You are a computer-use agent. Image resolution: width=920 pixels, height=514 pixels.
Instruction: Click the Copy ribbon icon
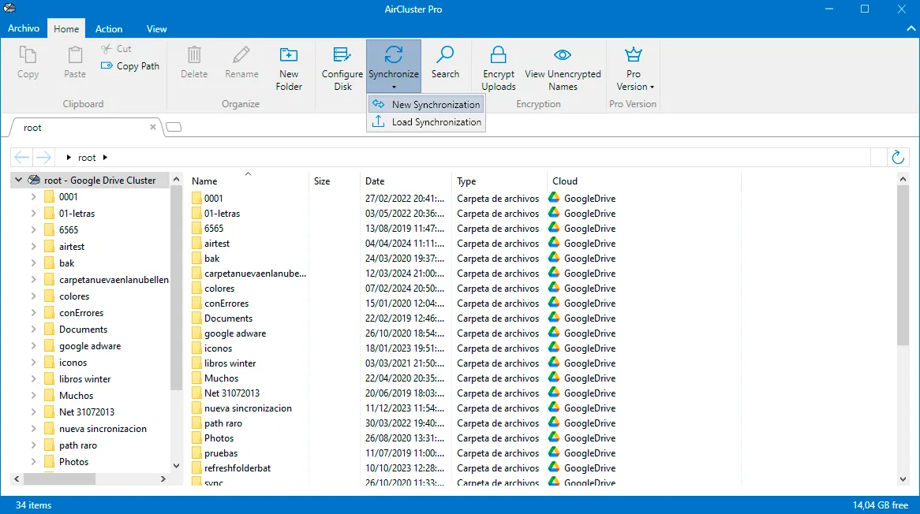pyautogui.click(x=28, y=54)
